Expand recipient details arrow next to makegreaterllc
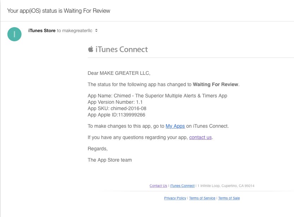The width and height of the screenshot is (294, 217). click(x=96, y=30)
